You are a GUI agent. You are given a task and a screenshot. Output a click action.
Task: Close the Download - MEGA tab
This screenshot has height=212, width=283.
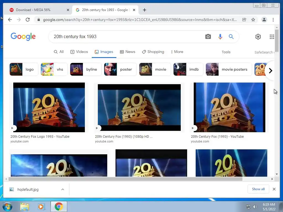click(68, 10)
